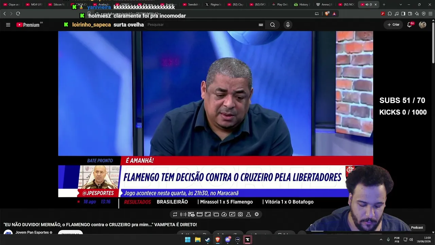This screenshot has width=435, height=245.
Task: Switch to the X Página Inicial tab
Action: (213, 4)
